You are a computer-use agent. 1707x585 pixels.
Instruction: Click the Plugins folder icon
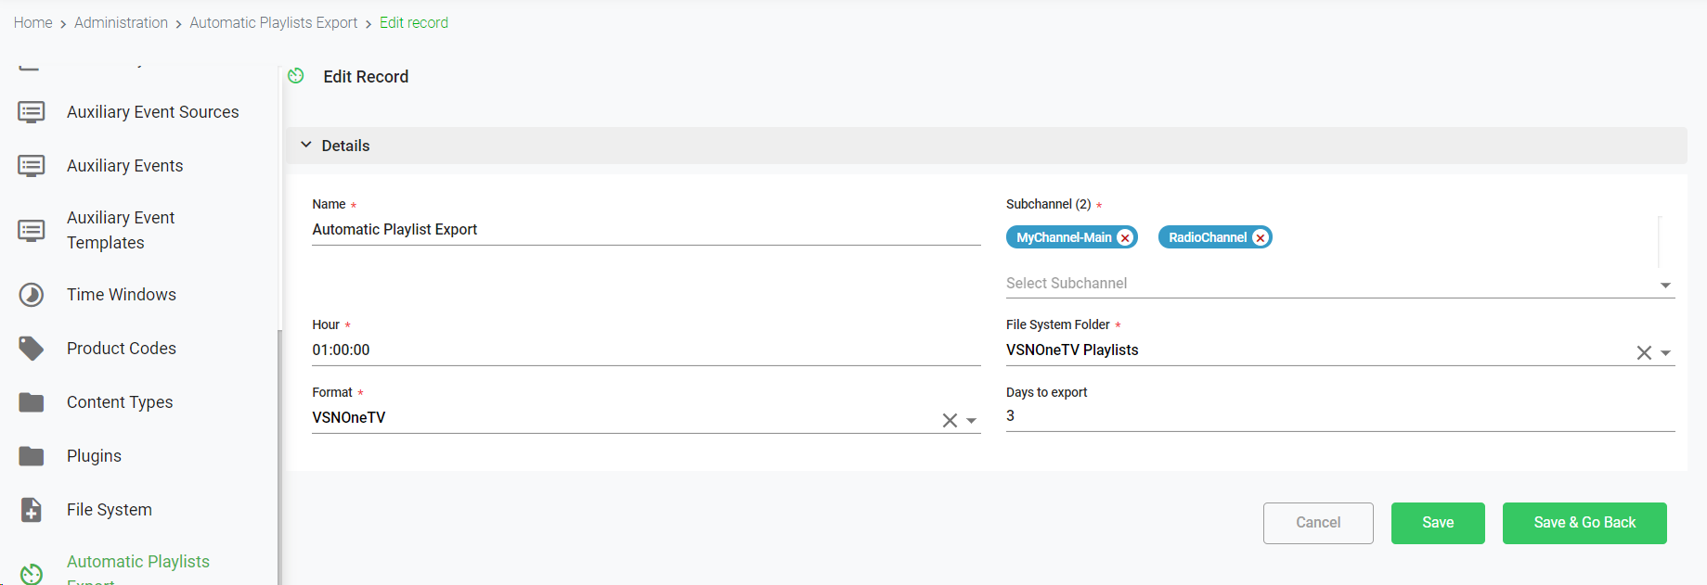[x=32, y=456]
